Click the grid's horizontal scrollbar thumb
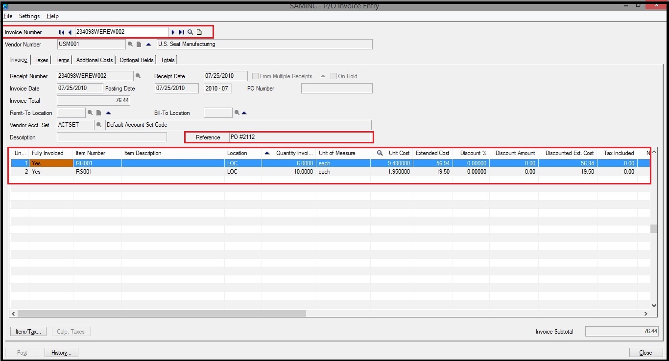 coord(162,314)
